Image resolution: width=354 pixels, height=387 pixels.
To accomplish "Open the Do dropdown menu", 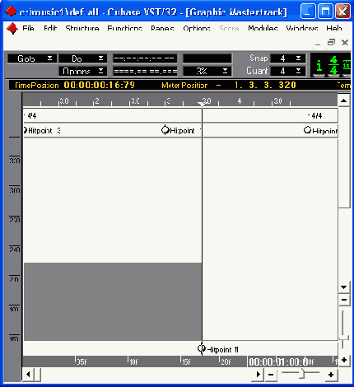I will tap(83, 58).
